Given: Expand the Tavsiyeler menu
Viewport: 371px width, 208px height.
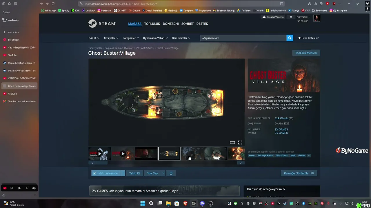Looking at the screenshot, I should click(x=111, y=38).
